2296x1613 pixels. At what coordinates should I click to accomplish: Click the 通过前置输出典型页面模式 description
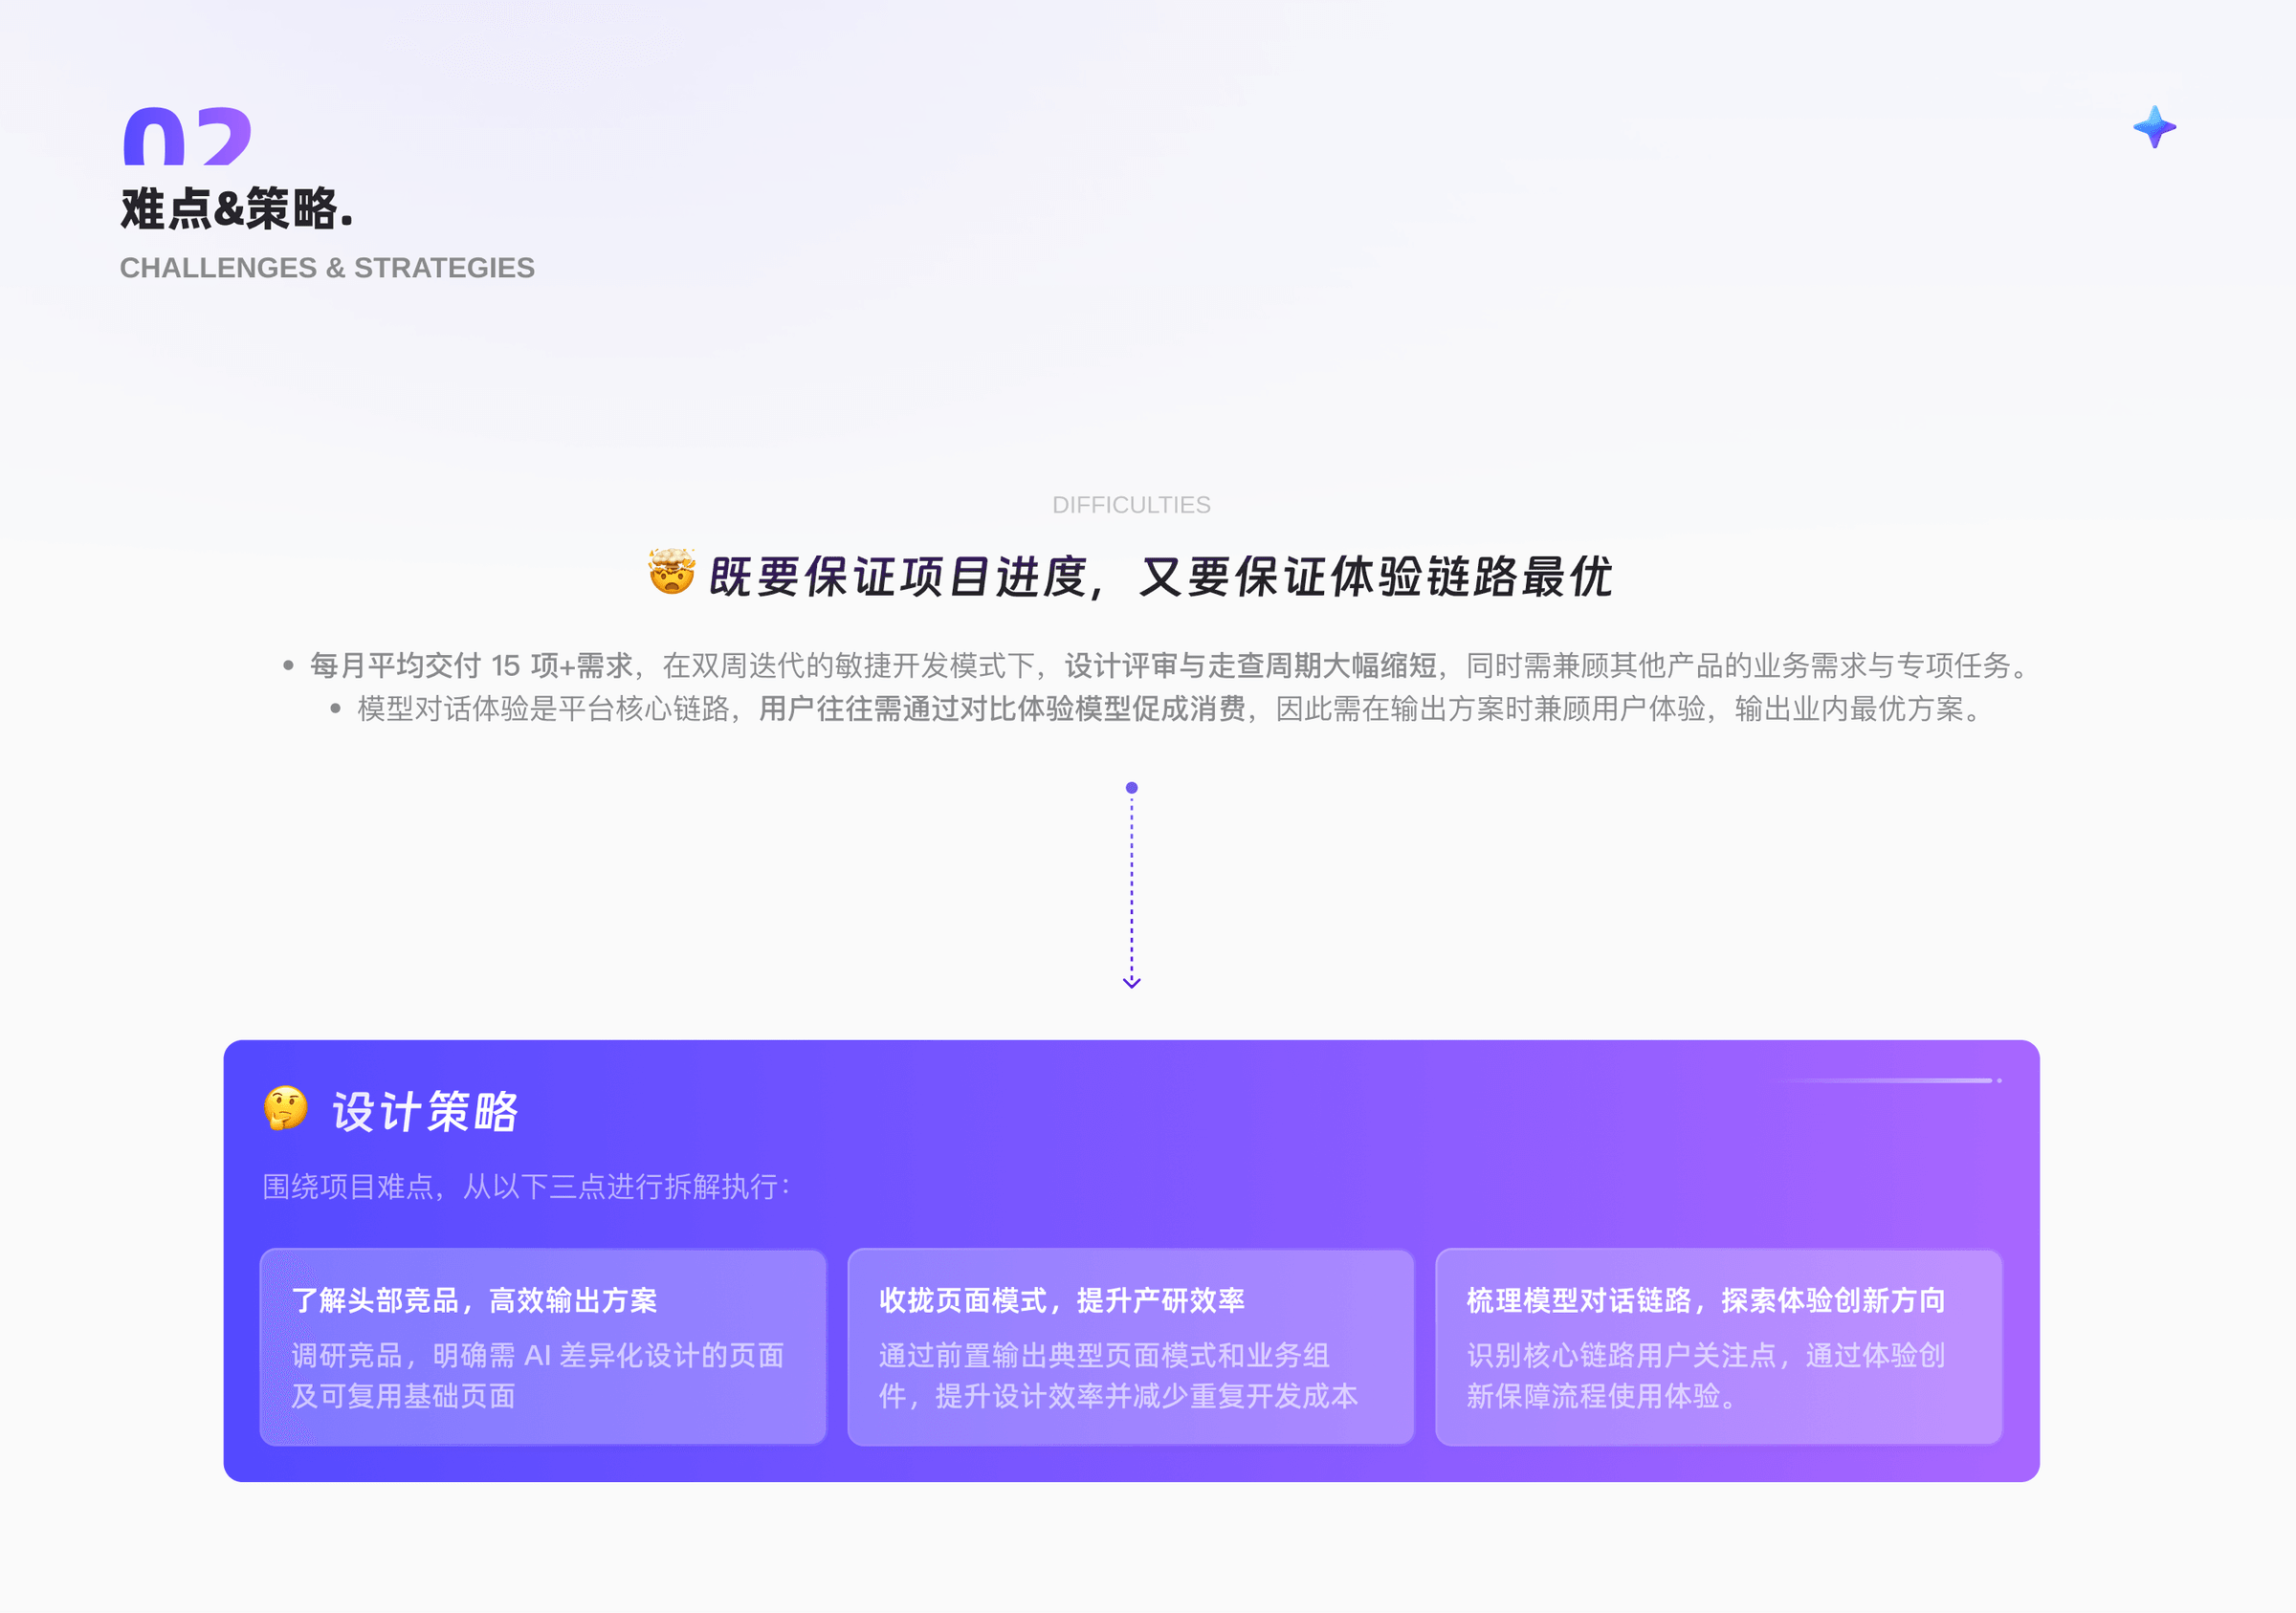point(1118,1375)
